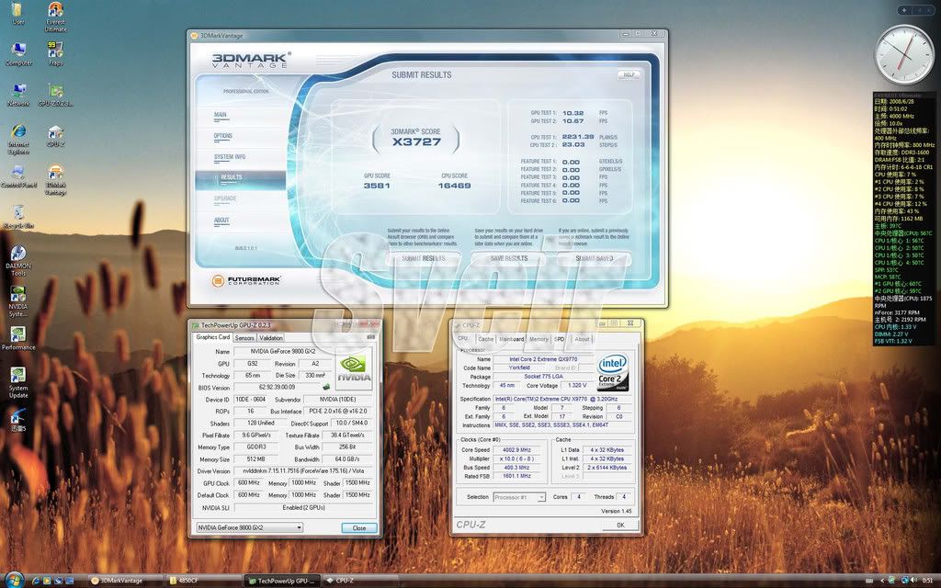The height and width of the screenshot is (588, 941).
Task: Expand the GPU selection dropdown in GPU-Z
Action: (249, 527)
